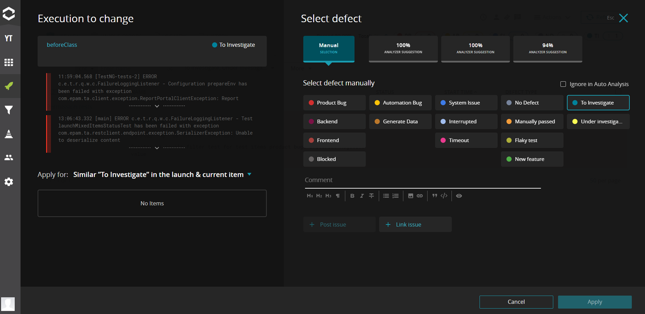Screen dimensions: 645x314
Task: Toggle strikethrough in comment editor
Action: click(371, 196)
